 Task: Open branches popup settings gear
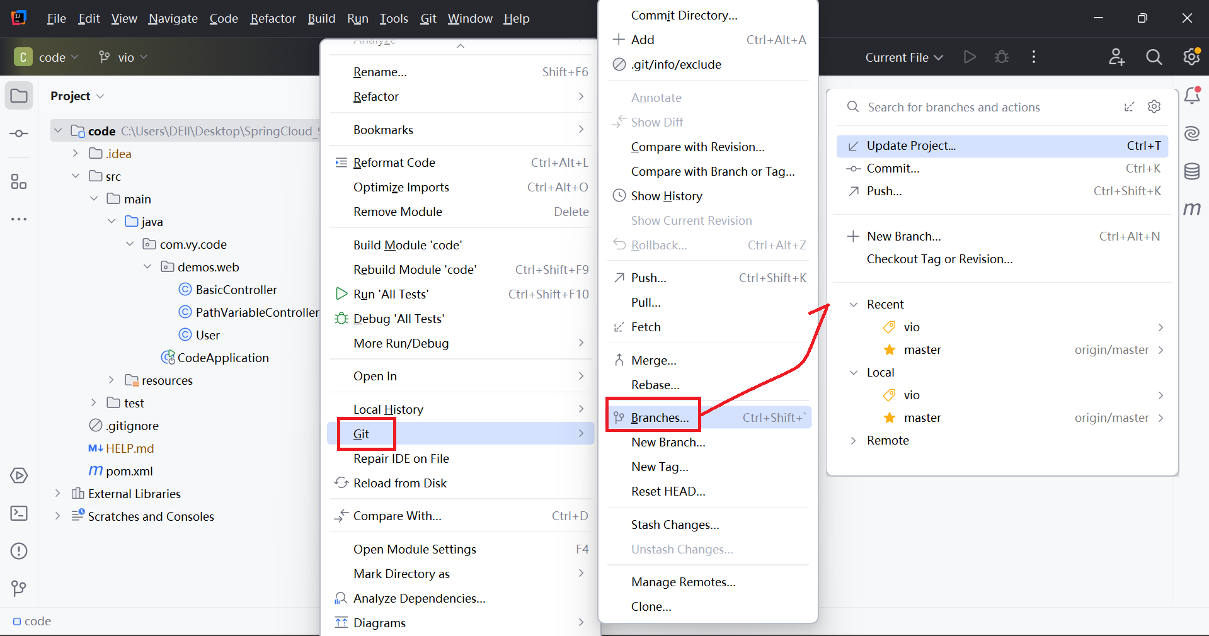point(1154,106)
